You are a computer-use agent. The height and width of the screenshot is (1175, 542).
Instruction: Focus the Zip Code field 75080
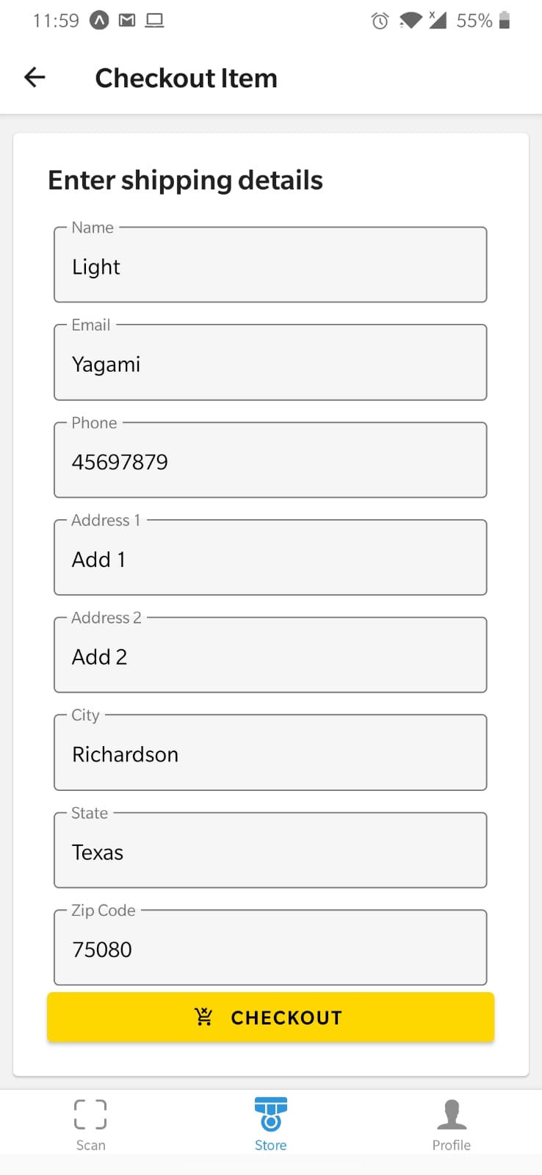tap(270, 948)
